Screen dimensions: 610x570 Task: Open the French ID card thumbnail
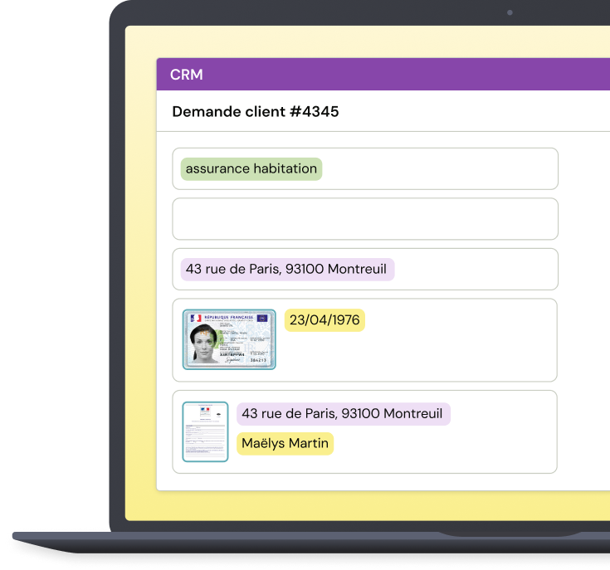[x=229, y=339]
